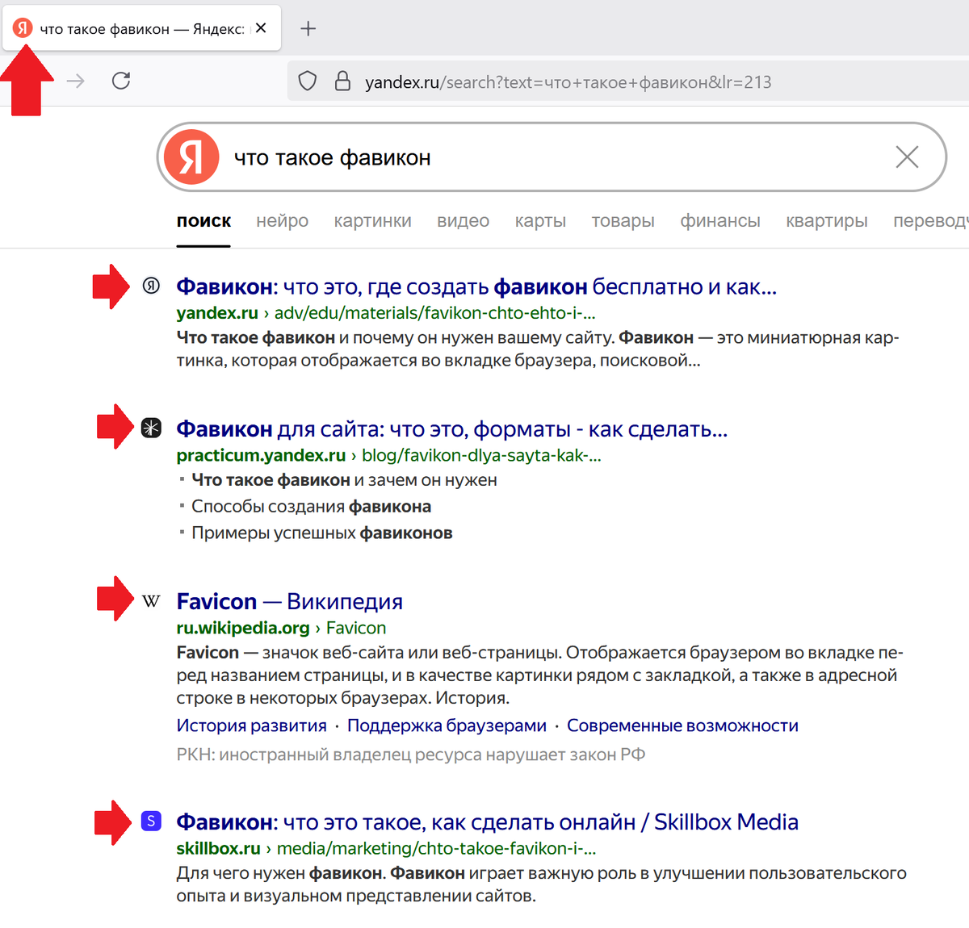This screenshot has height=928, width=969.
Task: Click the Wikipedia W favicon beside its result
Action: click(150, 600)
